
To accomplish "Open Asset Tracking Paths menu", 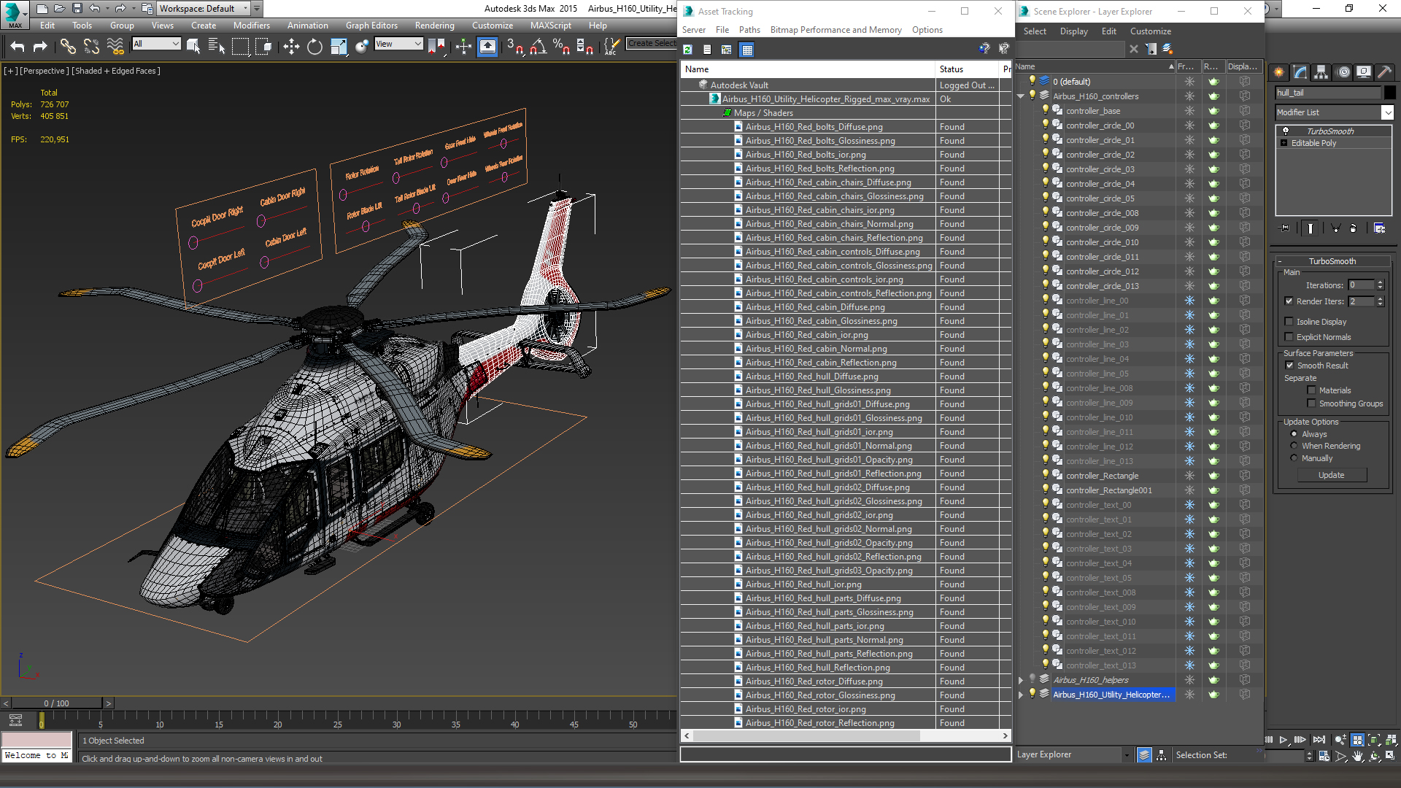I will [749, 30].
